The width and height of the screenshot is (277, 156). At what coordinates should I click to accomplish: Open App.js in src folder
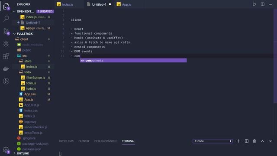33,100
